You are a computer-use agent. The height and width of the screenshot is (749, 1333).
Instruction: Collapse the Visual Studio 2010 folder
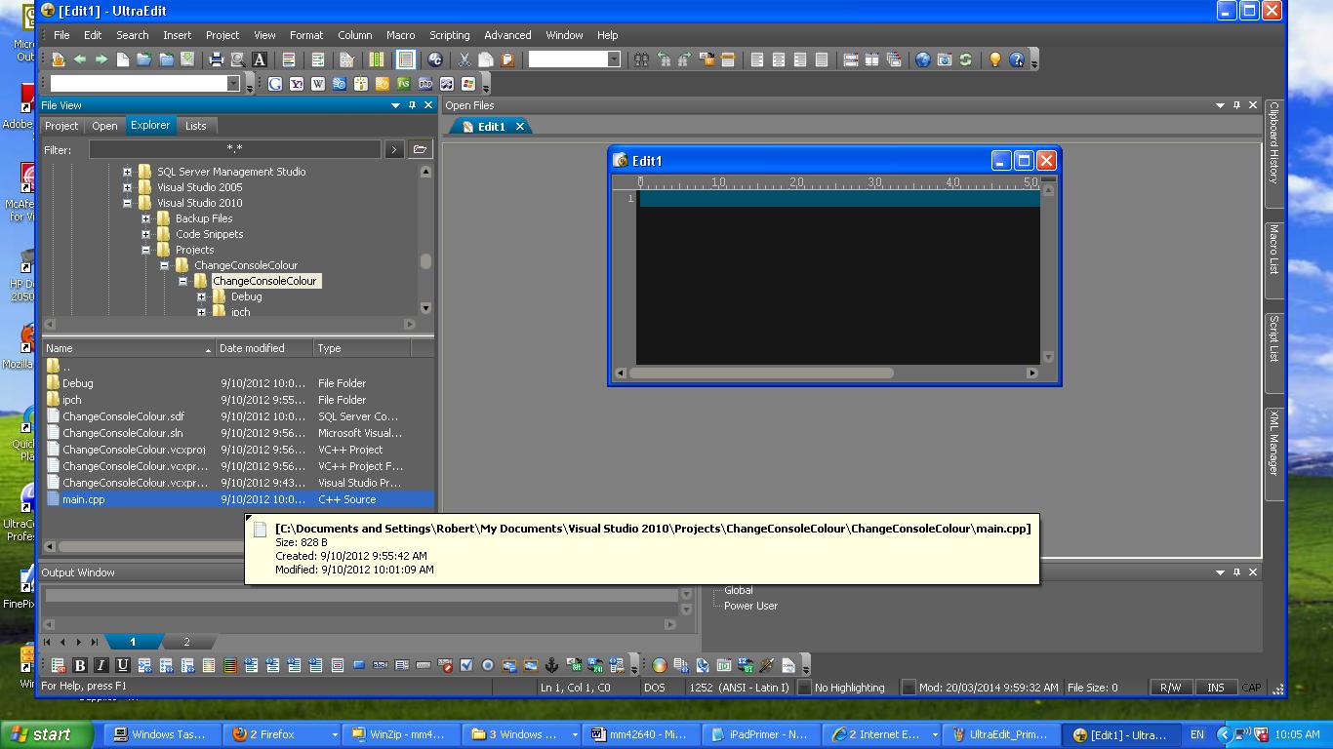(127, 203)
